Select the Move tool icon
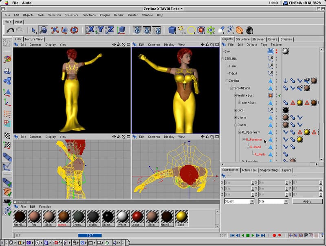The height and width of the screenshot is (246, 326). (55, 30)
